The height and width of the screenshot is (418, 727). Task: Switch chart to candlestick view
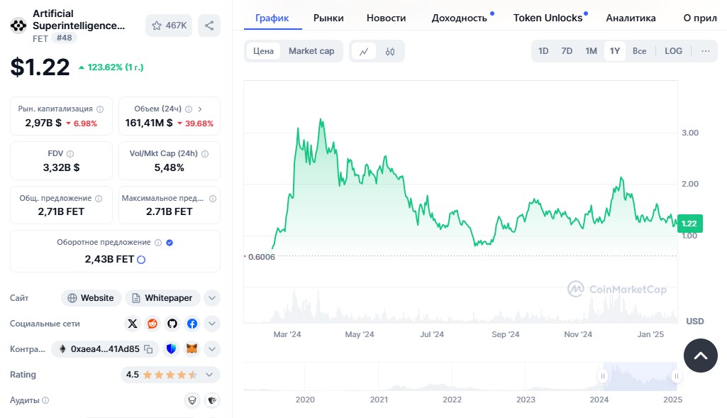(x=390, y=51)
